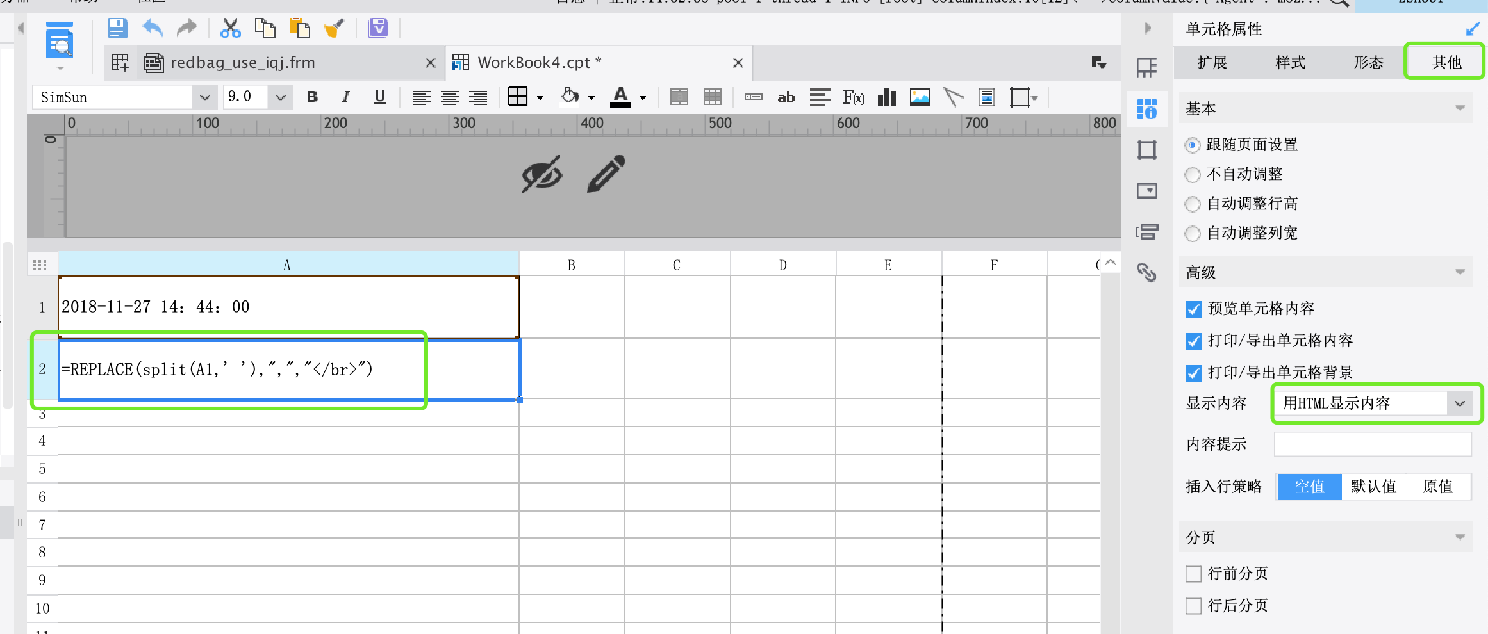Switch to 形态 tab
Screen dimensions: 1488x634
tap(1369, 62)
